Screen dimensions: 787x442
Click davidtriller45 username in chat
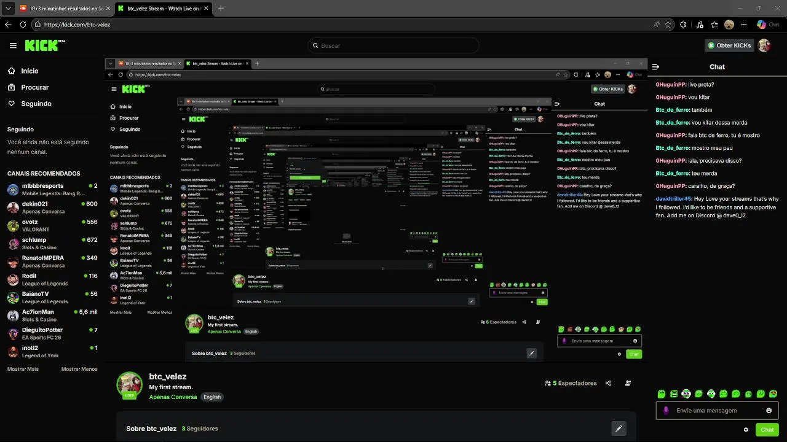click(x=674, y=199)
